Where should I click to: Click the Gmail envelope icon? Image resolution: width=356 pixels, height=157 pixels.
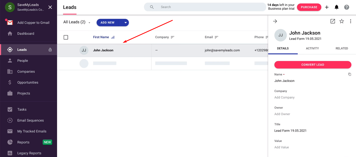click(10, 23)
